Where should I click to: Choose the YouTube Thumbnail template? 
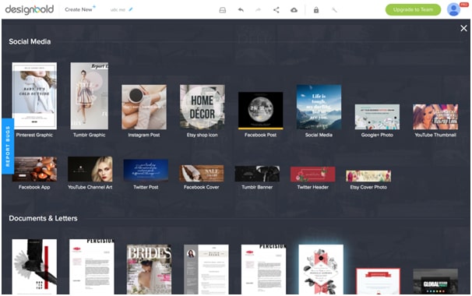(435, 117)
